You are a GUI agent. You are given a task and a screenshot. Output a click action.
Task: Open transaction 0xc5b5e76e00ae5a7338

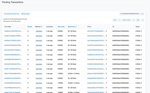pos(13,45)
